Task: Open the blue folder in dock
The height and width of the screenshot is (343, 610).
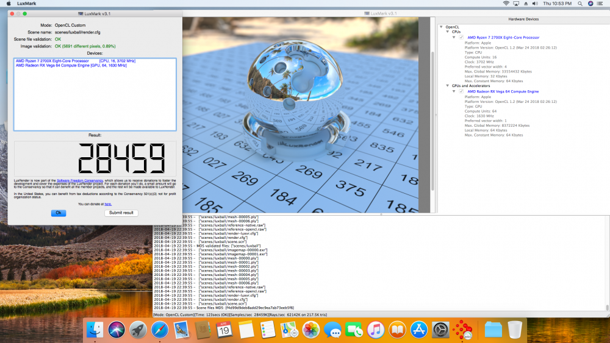Action: point(493,330)
